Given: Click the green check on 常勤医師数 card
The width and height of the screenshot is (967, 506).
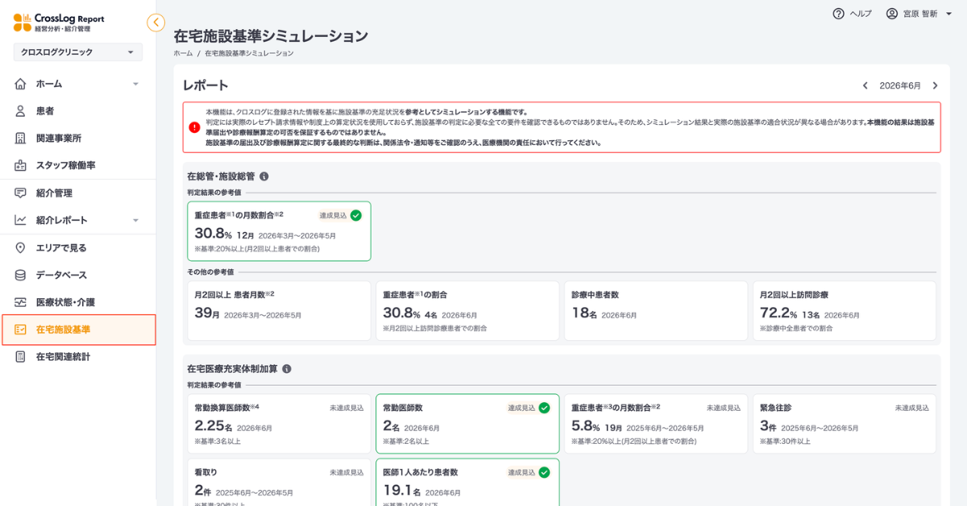Looking at the screenshot, I should click(544, 408).
